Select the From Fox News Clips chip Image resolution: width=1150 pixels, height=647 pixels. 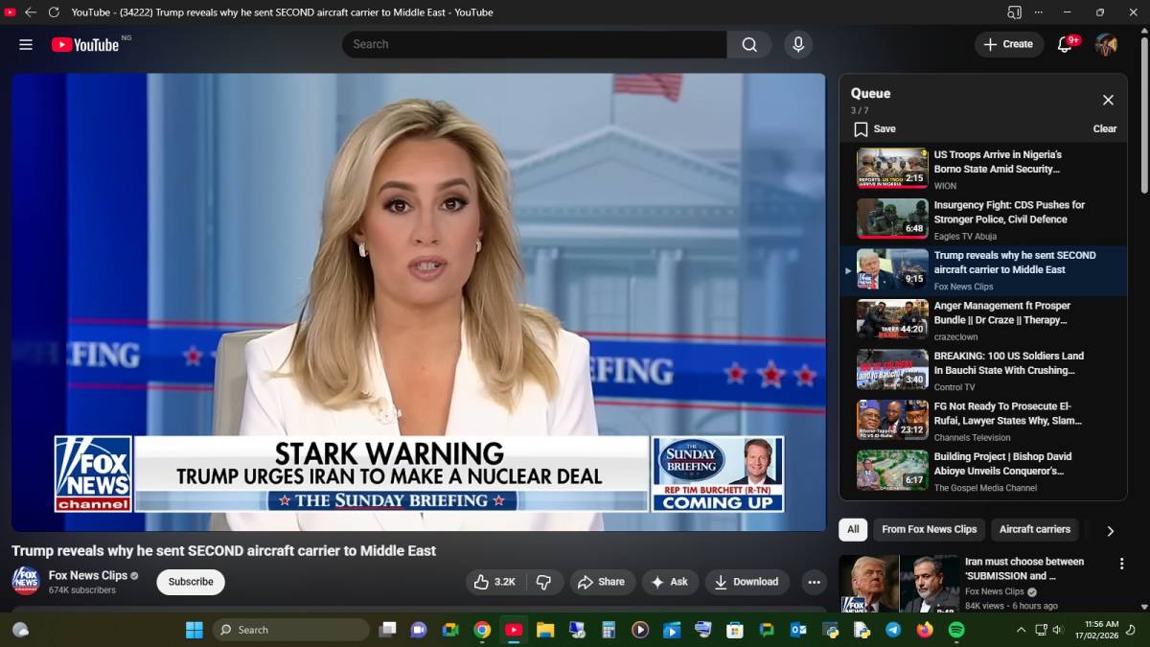929,529
